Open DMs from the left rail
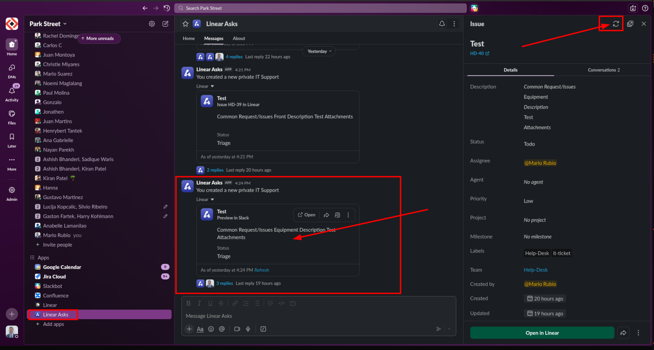 [x=12, y=71]
